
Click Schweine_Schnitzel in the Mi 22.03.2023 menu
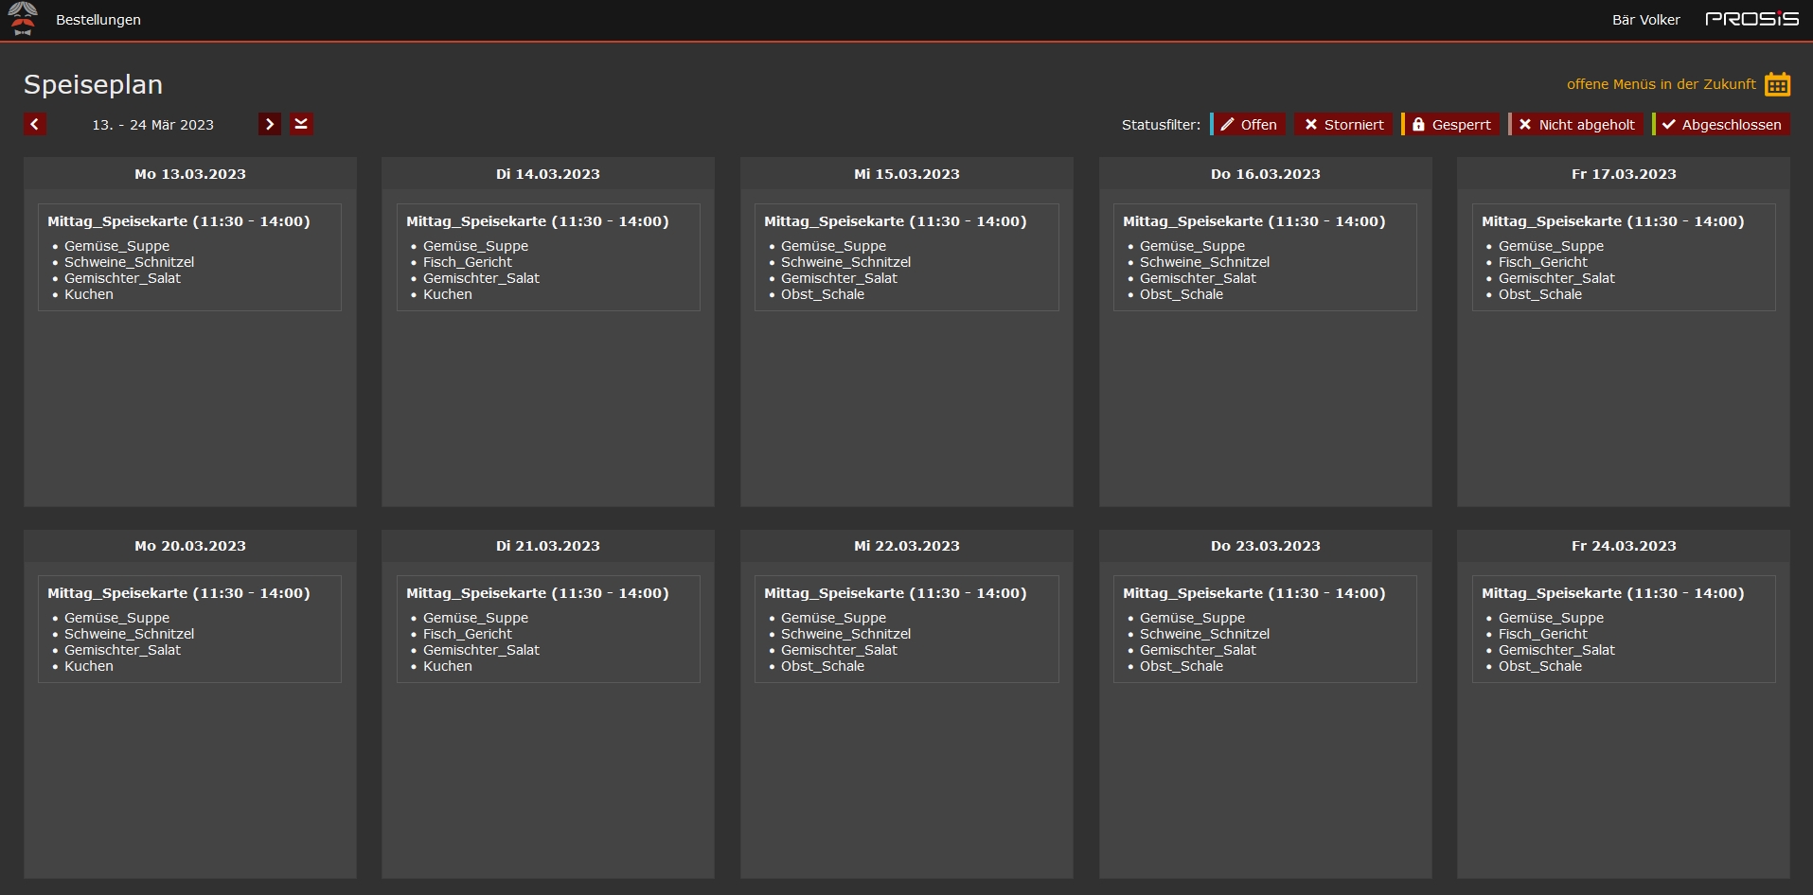[x=846, y=634]
